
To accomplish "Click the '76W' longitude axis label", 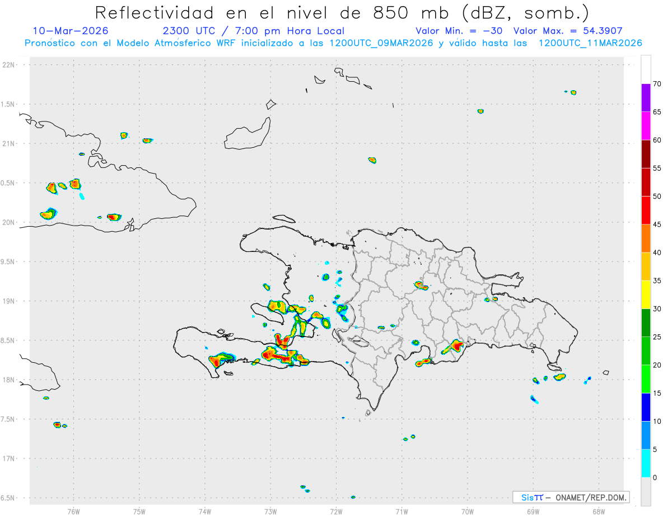I will tap(73, 511).
